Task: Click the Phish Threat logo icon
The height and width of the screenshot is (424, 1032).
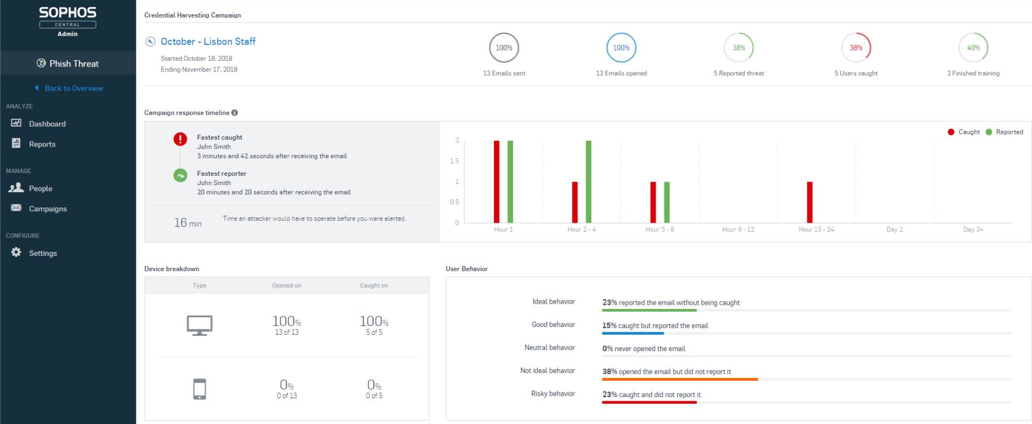Action: [x=41, y=64]
